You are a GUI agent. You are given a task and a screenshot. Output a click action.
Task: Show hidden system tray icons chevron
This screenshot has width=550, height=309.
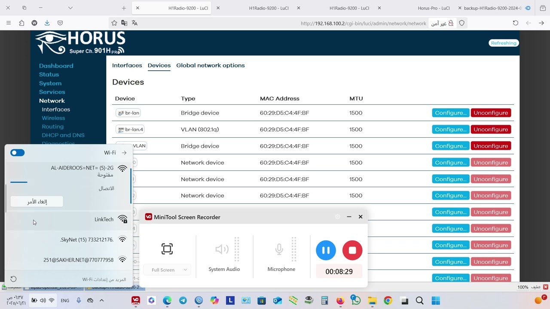(x=101, y=300)
